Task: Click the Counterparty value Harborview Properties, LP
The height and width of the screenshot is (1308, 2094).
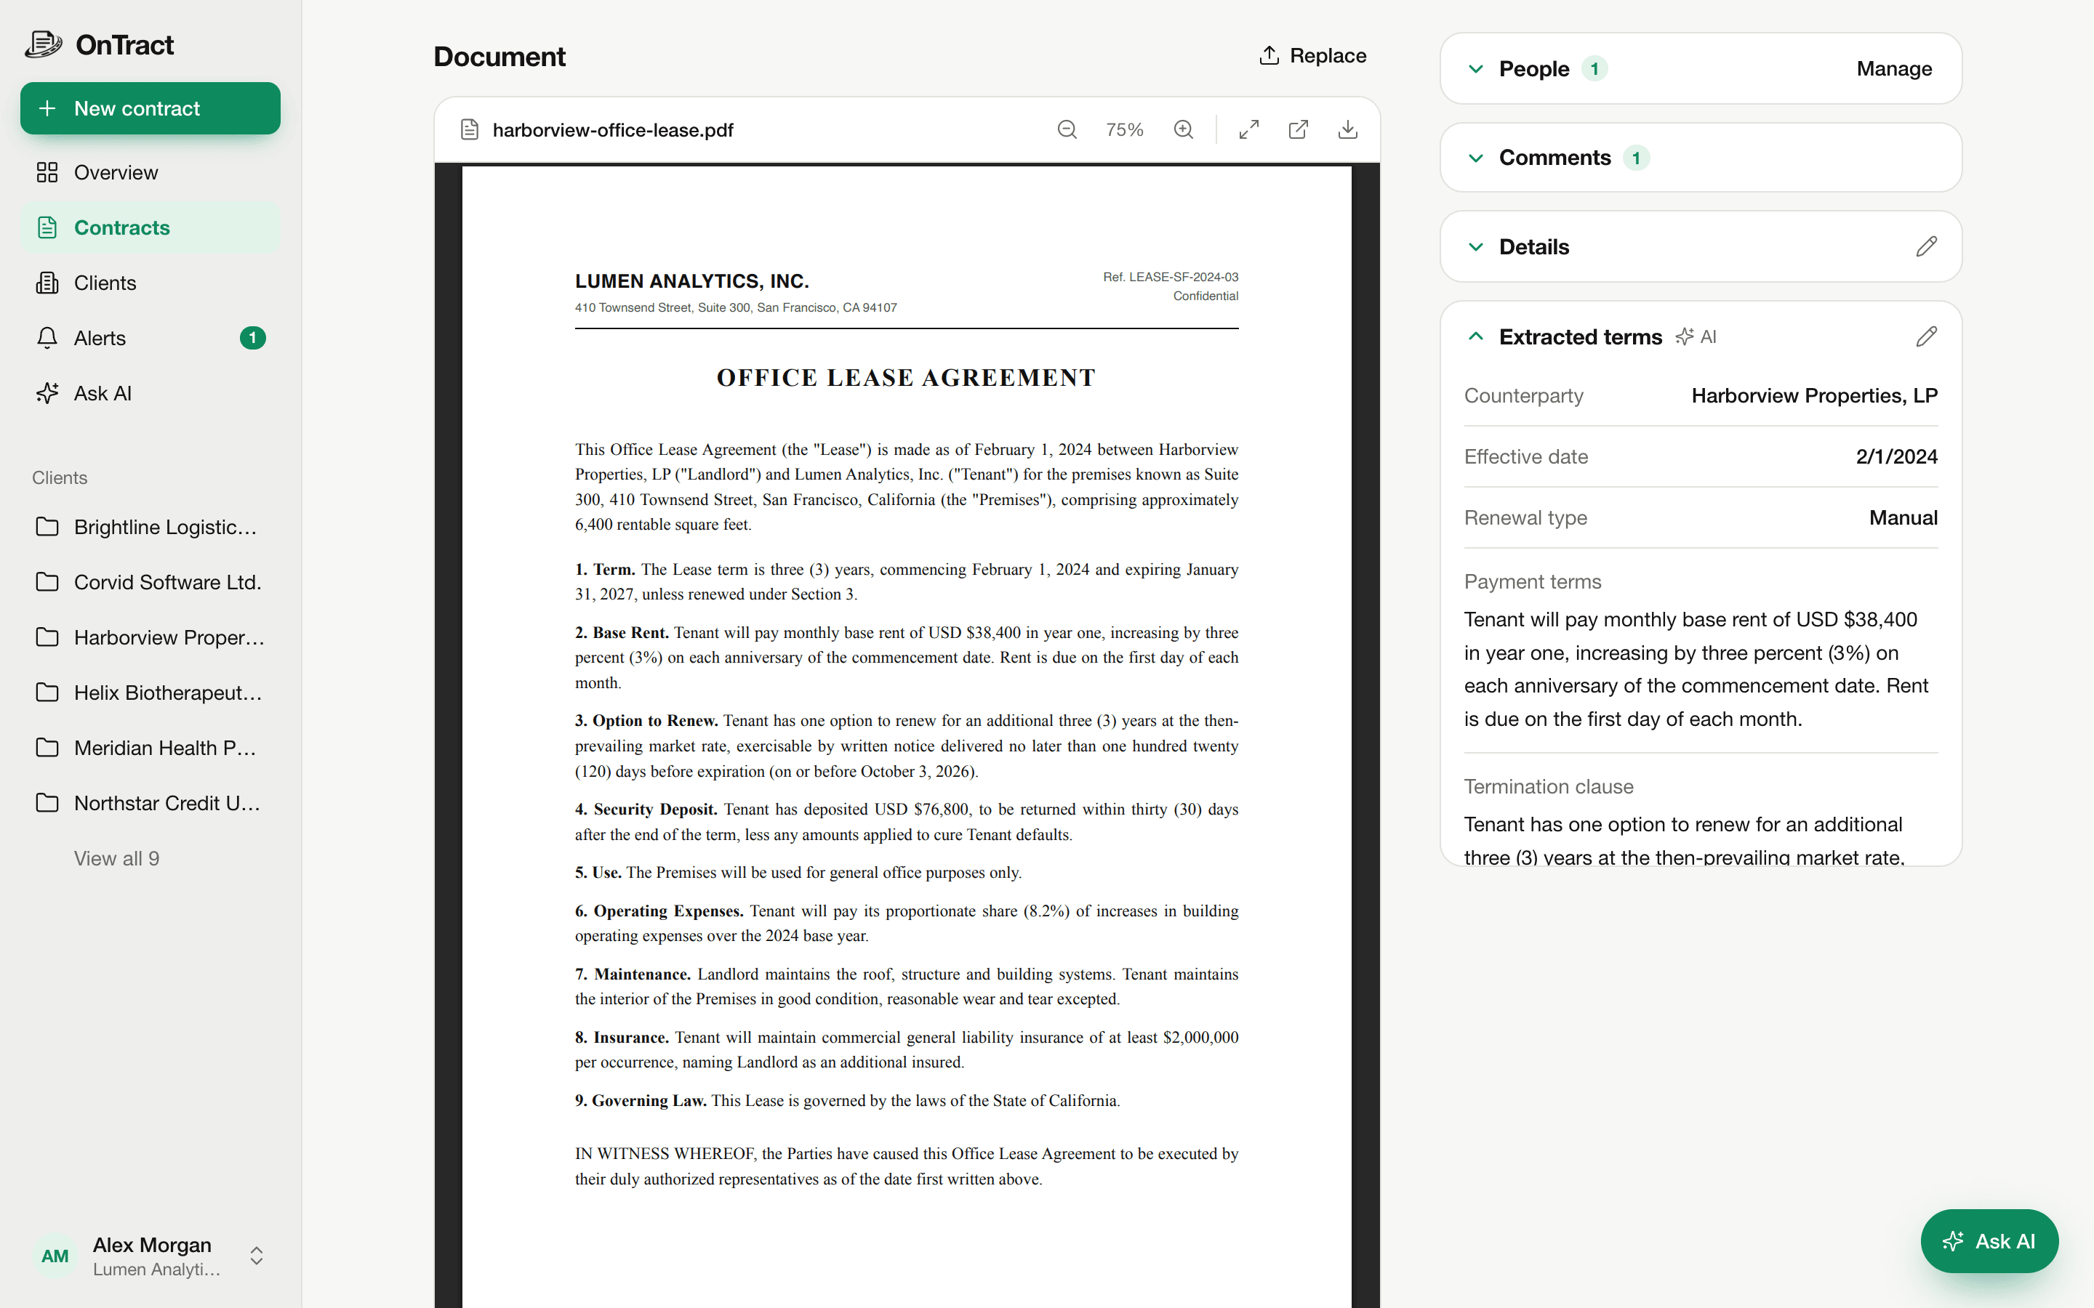Action: tap(1813, 395)
